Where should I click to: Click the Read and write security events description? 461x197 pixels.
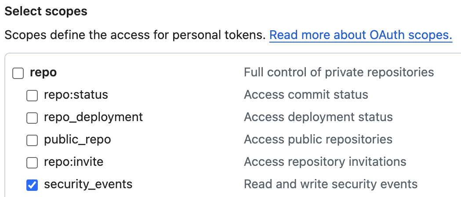pyautogui.click(x=330, y=185)
